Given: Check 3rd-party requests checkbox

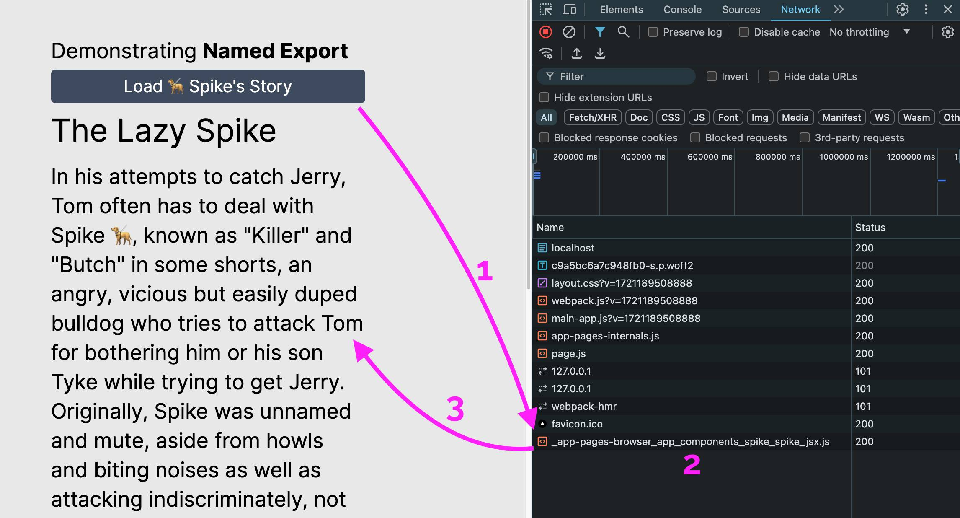Looking at the screenshot, I should pyautogui.click(x=804, y=137).
